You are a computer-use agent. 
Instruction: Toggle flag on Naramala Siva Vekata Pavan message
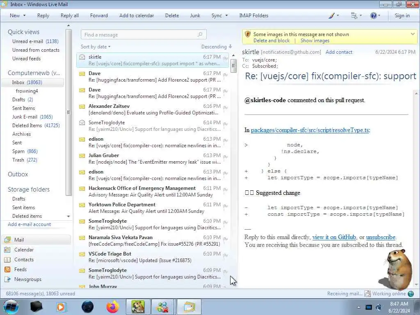click(225, 239)
